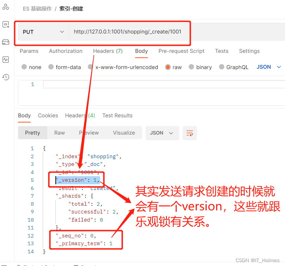Image resolution: width=285 pixels, height=266 pixels.
Task: Open the PUT method dropdown
Action: [43, 32]
